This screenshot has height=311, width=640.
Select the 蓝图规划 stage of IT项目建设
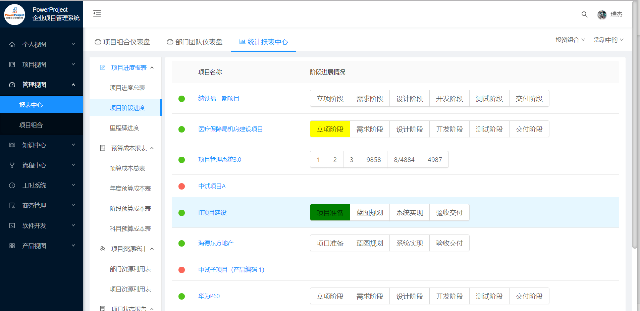click(370, 213)
